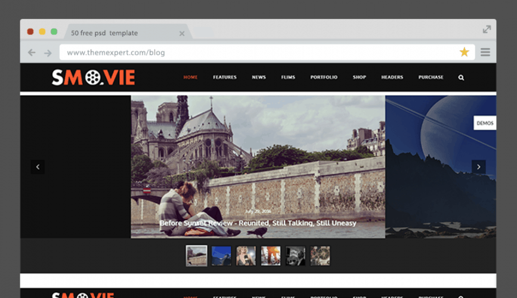517x298 pixels.
Task: Click the Purchase menu link
Action: click(x=431, y=77)
